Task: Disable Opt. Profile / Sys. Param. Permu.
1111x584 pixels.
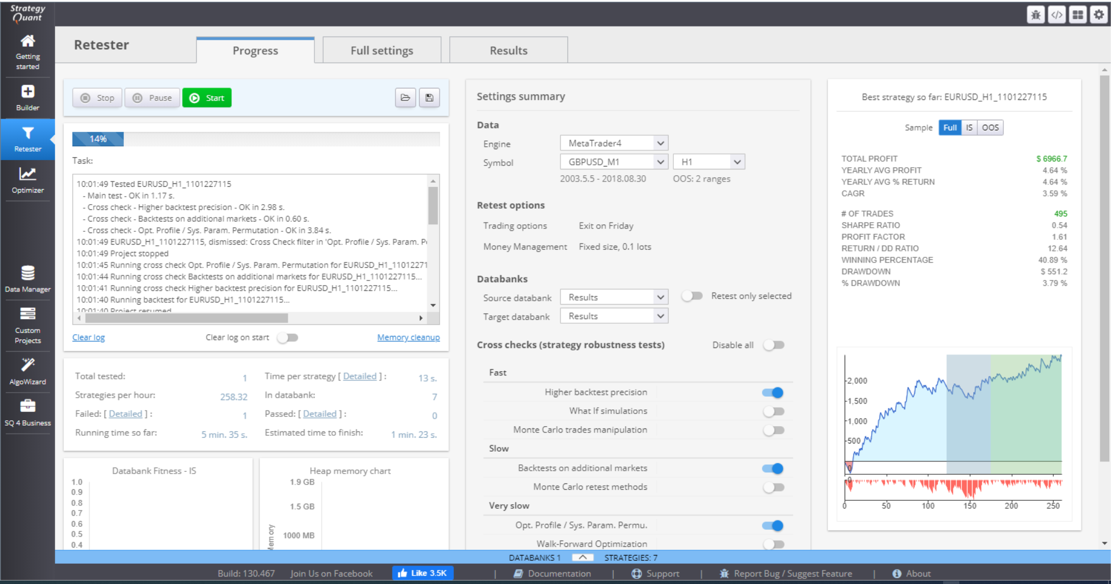Action: click(773, 526)
